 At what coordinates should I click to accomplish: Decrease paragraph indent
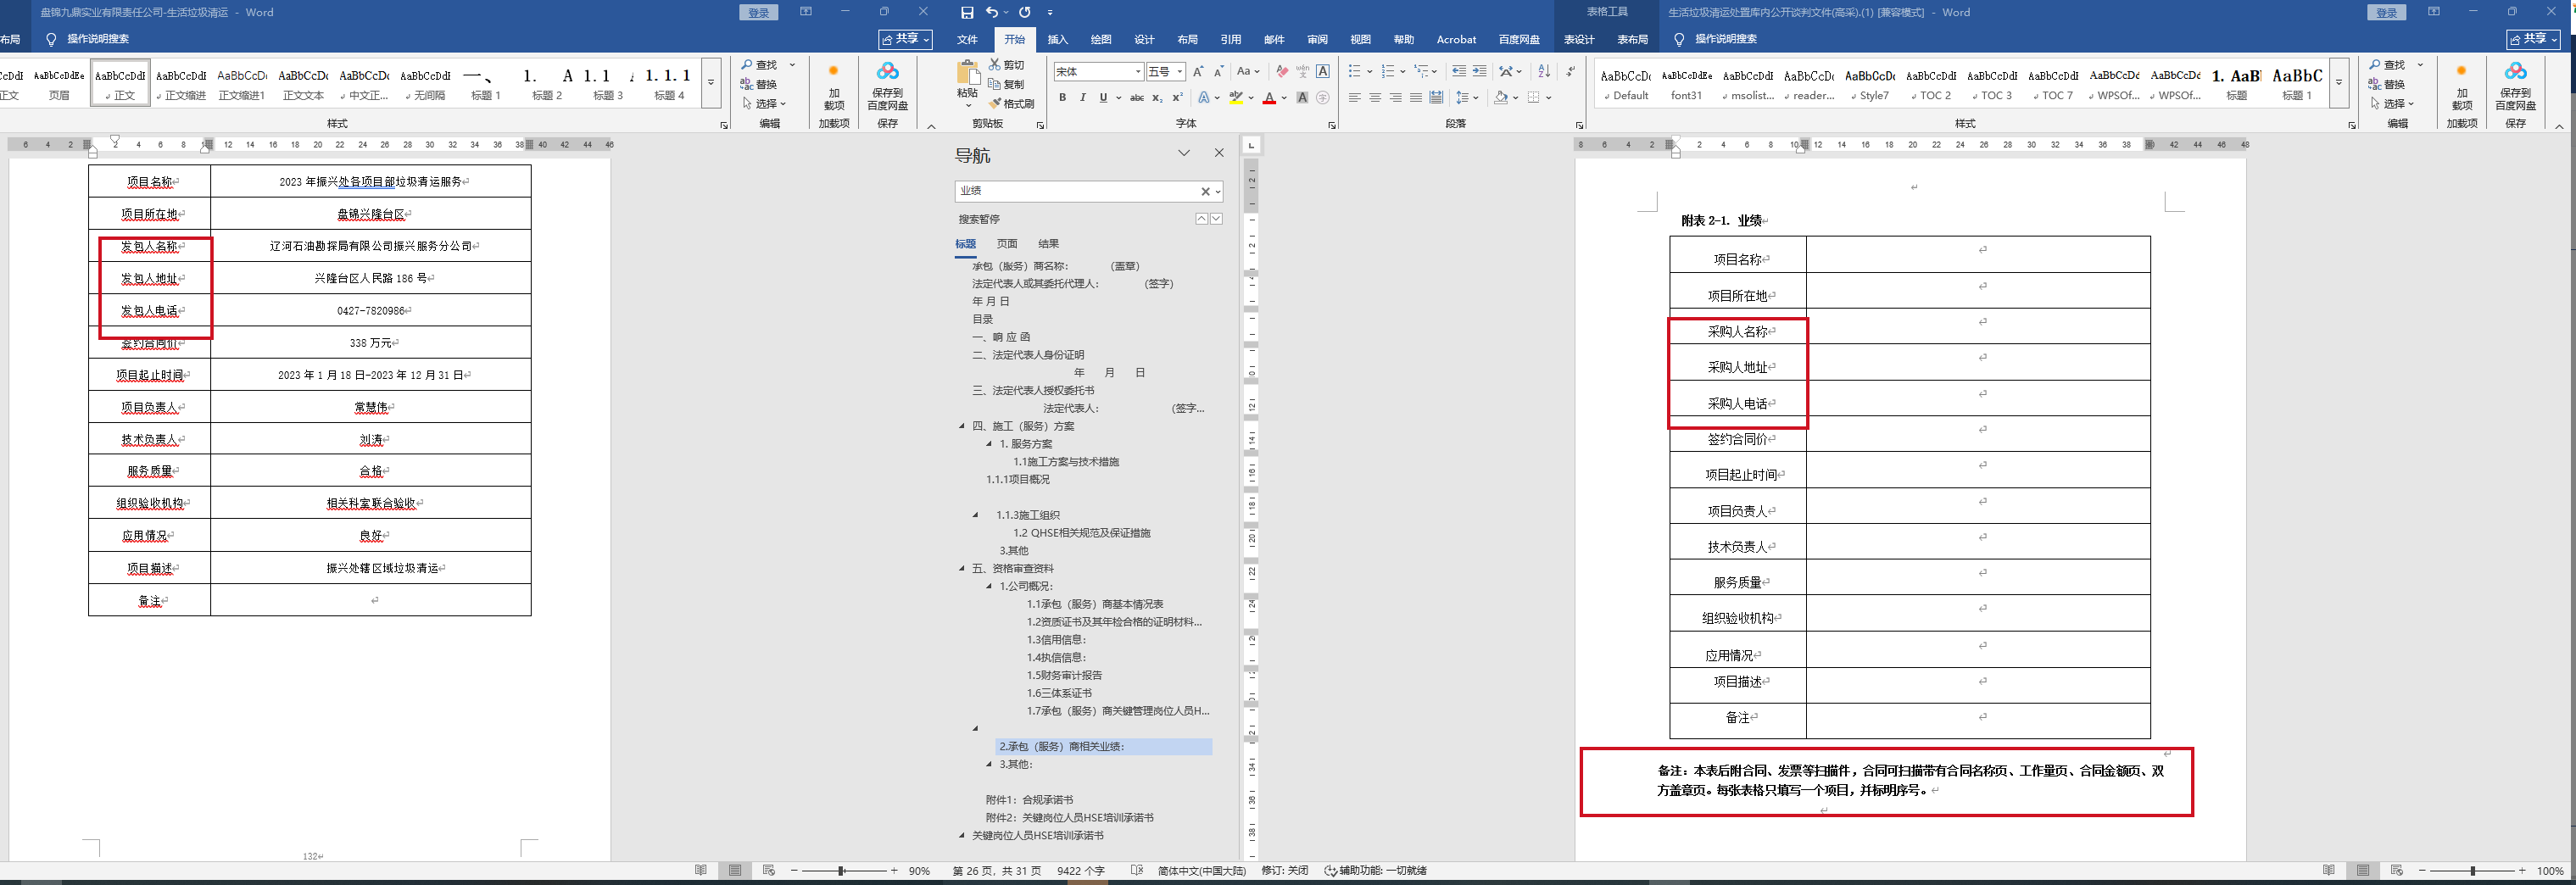1459,72
